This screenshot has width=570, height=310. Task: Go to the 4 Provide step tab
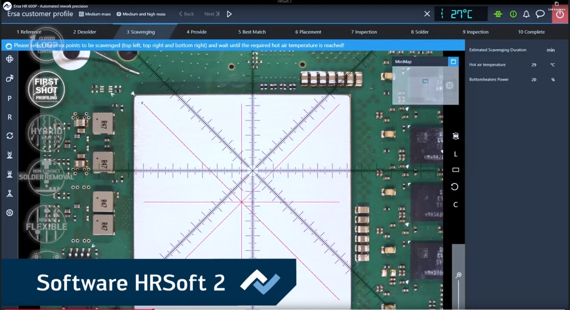tap(196, 32)
